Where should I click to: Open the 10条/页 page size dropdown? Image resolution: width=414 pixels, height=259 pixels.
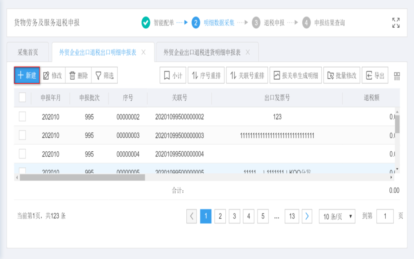tap(337, 216)
